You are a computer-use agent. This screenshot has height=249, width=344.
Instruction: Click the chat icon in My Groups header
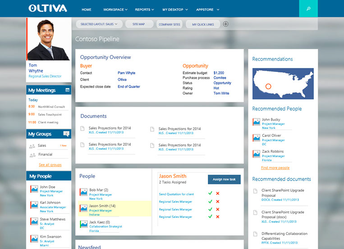pos(66,134)
